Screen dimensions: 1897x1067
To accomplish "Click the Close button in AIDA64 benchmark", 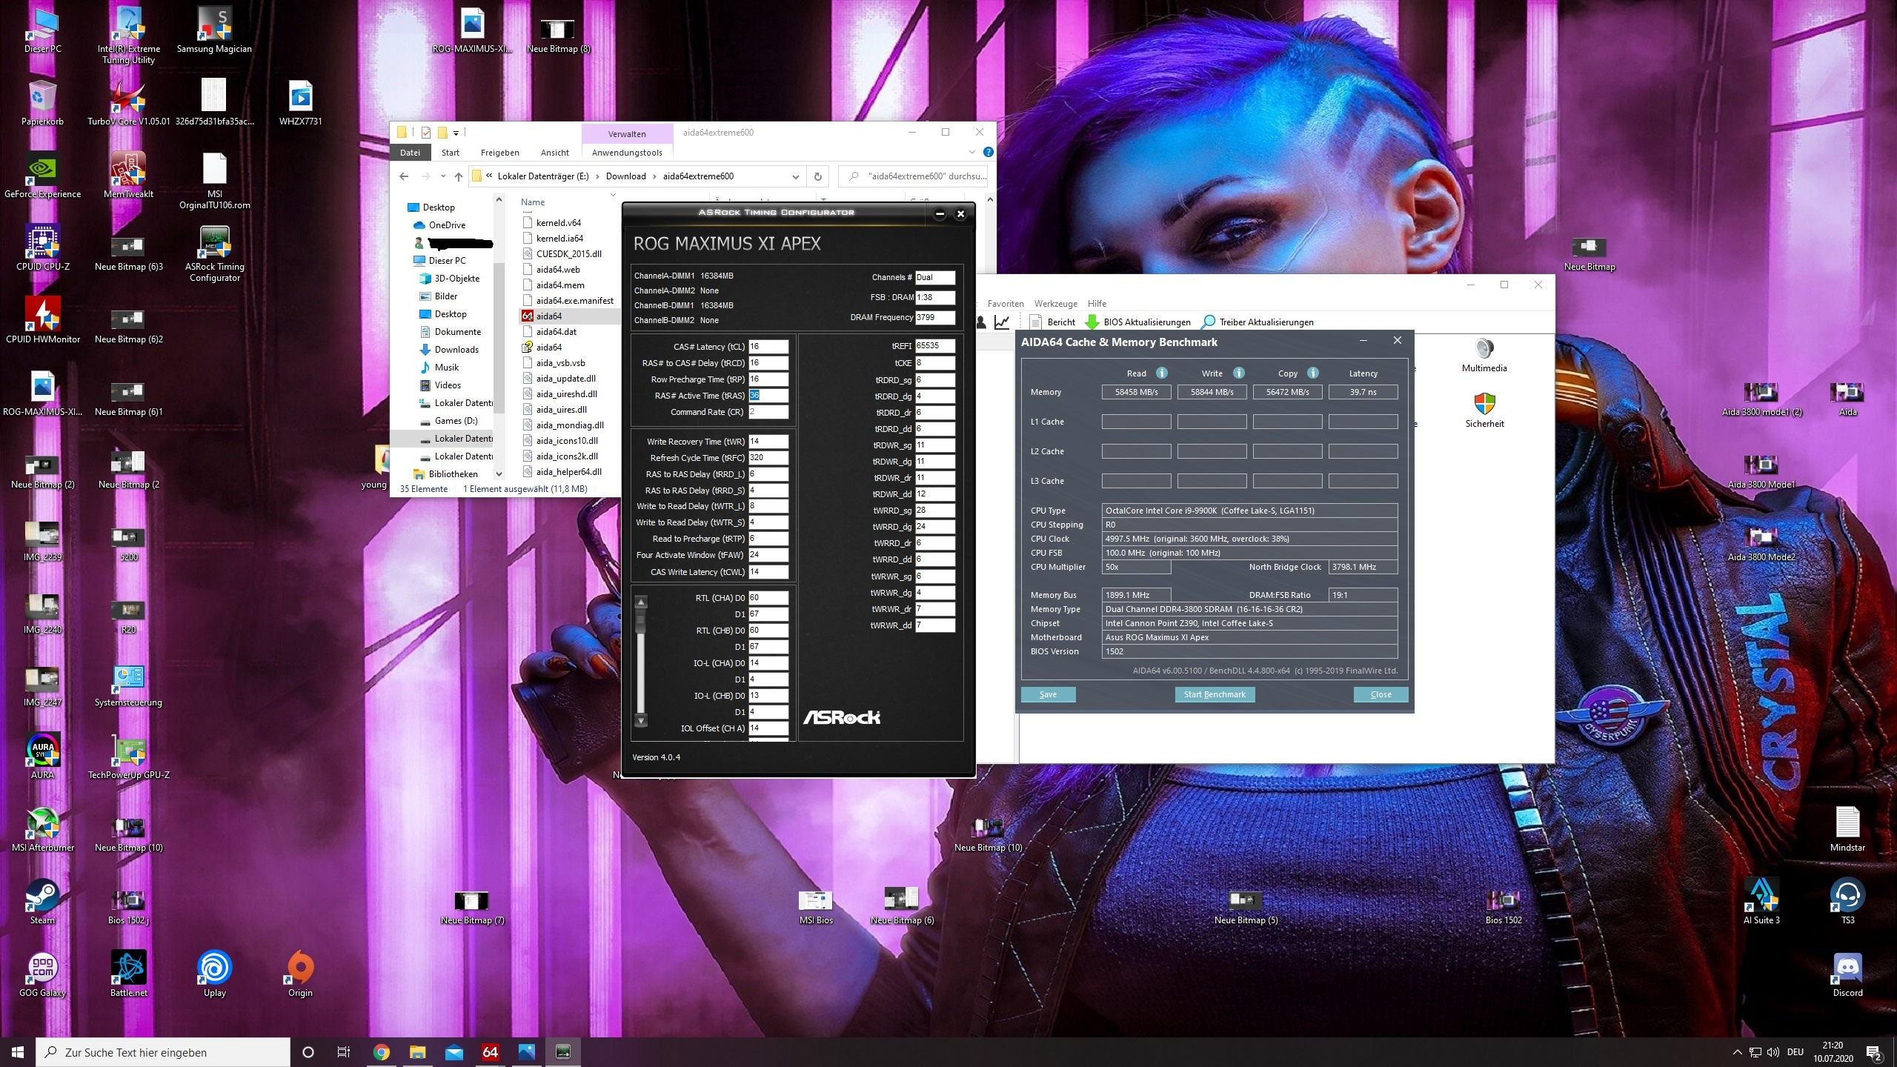I will coord(1381,694).
